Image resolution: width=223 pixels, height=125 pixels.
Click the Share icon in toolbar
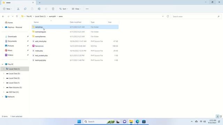[46, 9]
